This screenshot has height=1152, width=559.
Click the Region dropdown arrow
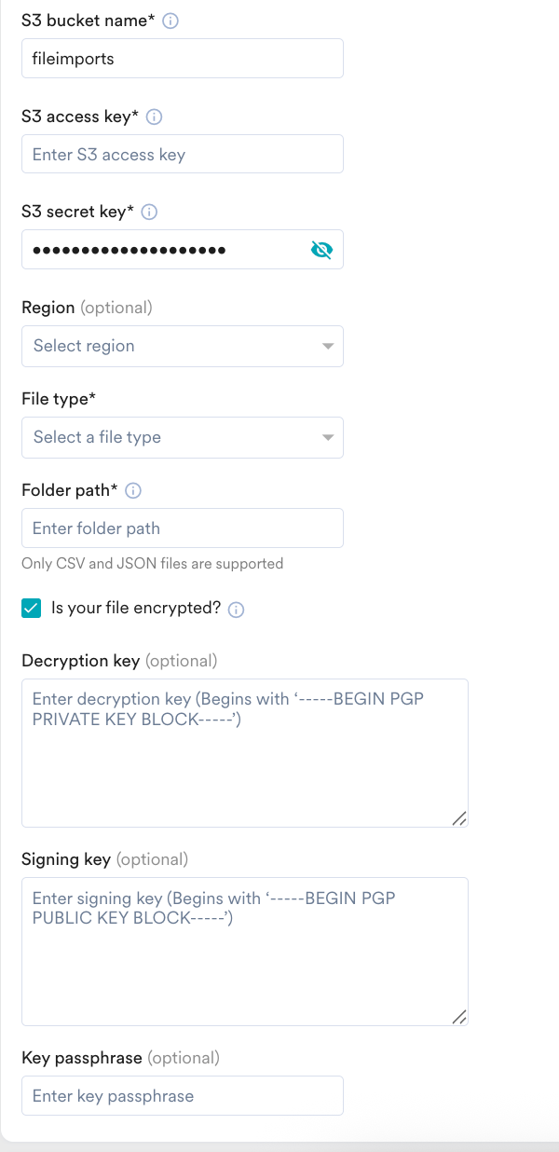pos(327,346)
